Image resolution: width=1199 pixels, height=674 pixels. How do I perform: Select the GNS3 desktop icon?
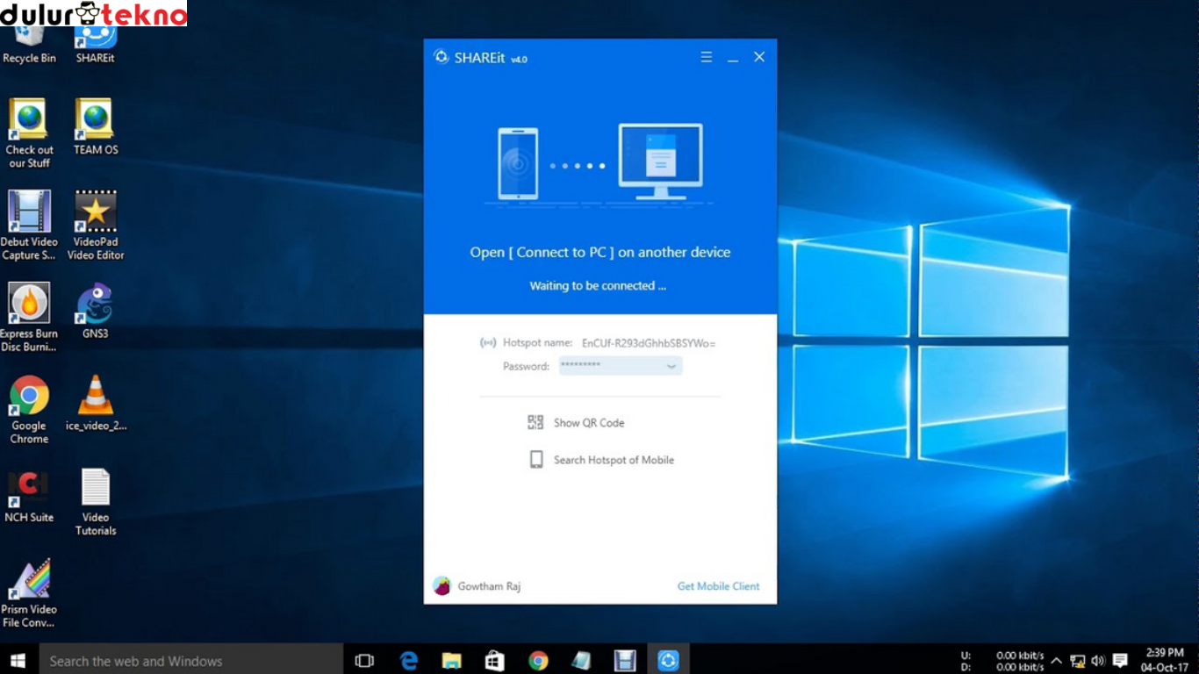95,312
